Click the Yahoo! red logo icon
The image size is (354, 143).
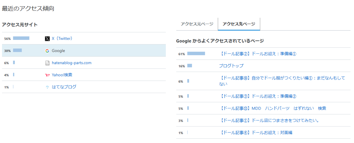[x=47, y=75]
